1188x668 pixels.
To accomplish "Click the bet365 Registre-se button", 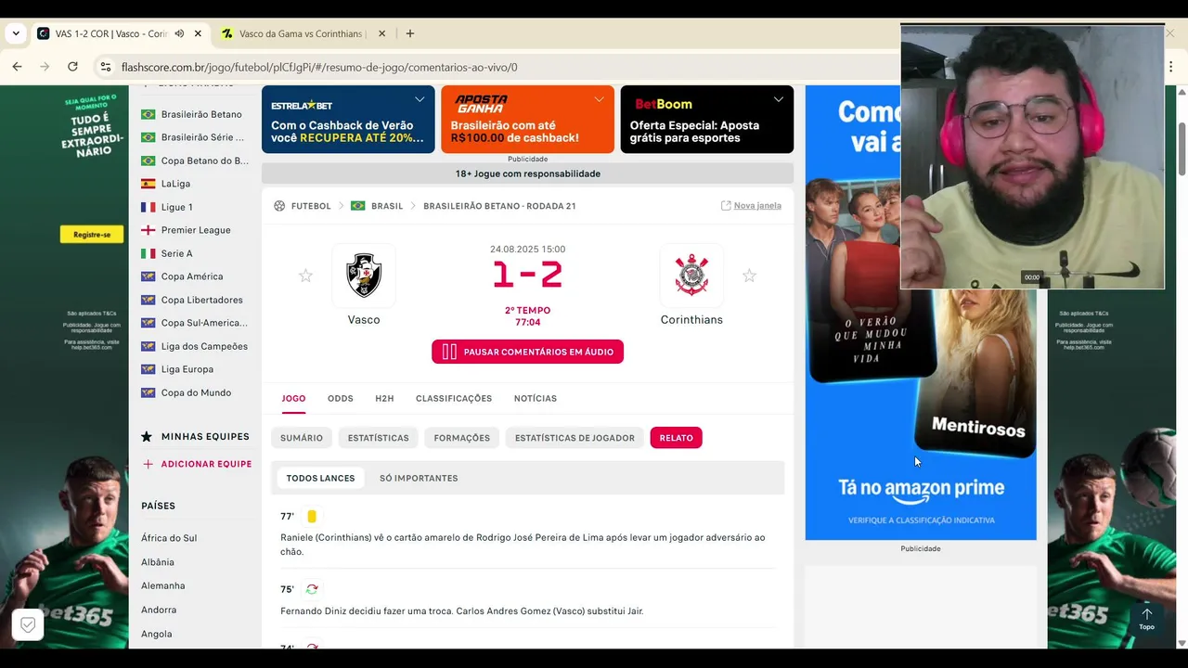I will (x=92, y=235).
